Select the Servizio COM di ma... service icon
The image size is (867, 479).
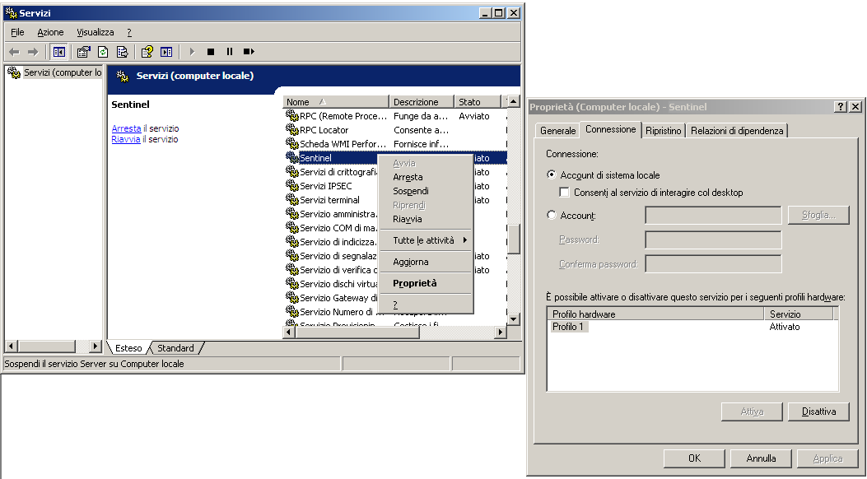pyautogui.click(x=292, y=228)
